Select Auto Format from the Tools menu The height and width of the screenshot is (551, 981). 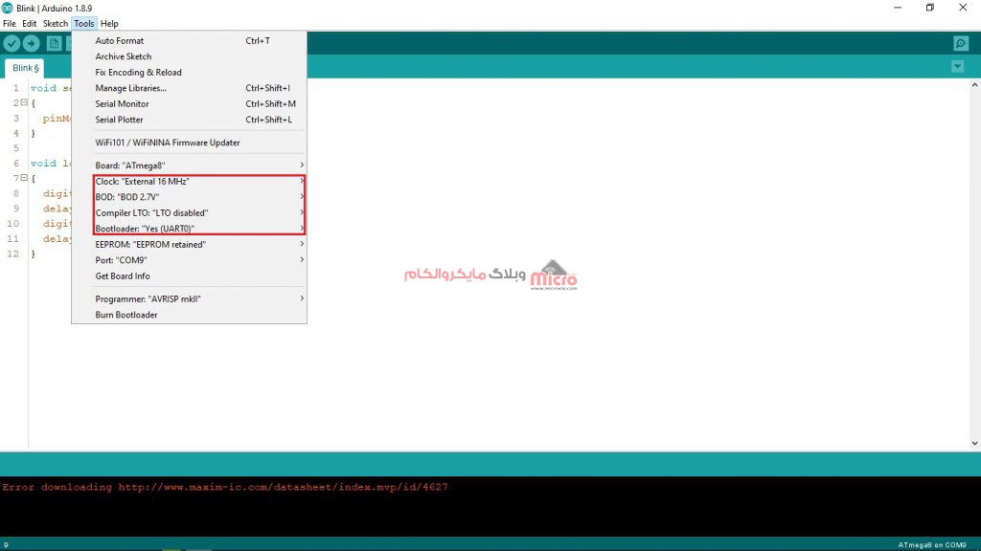(120, 41)
